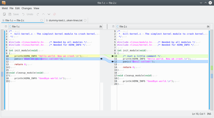Click save icon beside file-2.c chooser

[113, 27]
